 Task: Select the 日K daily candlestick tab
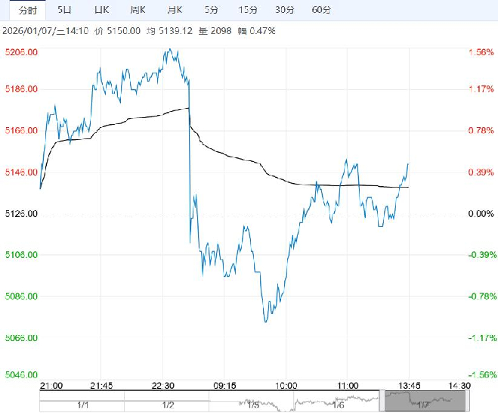101,9
